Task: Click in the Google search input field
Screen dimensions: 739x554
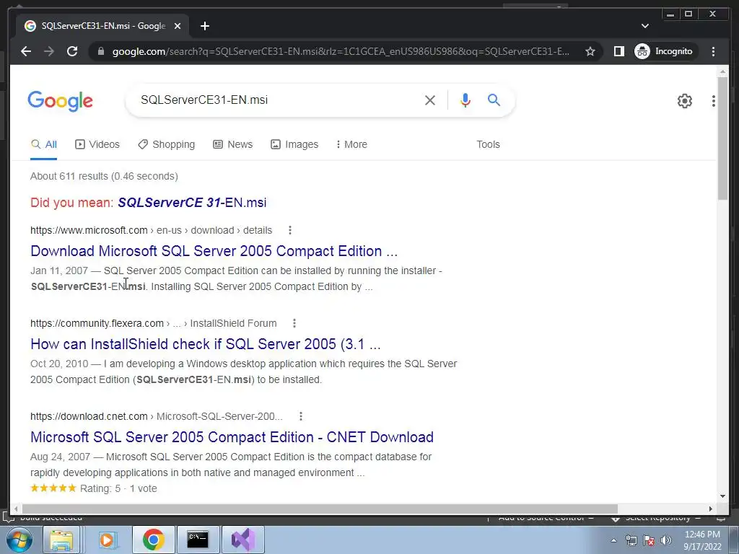Action: tap(278, 100)
